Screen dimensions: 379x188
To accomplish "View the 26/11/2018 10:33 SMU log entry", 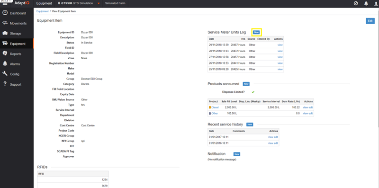I will [280, 63].
